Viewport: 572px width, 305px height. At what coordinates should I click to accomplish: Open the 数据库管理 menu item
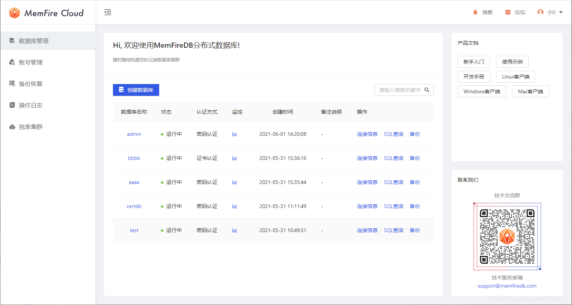(48, 41)
